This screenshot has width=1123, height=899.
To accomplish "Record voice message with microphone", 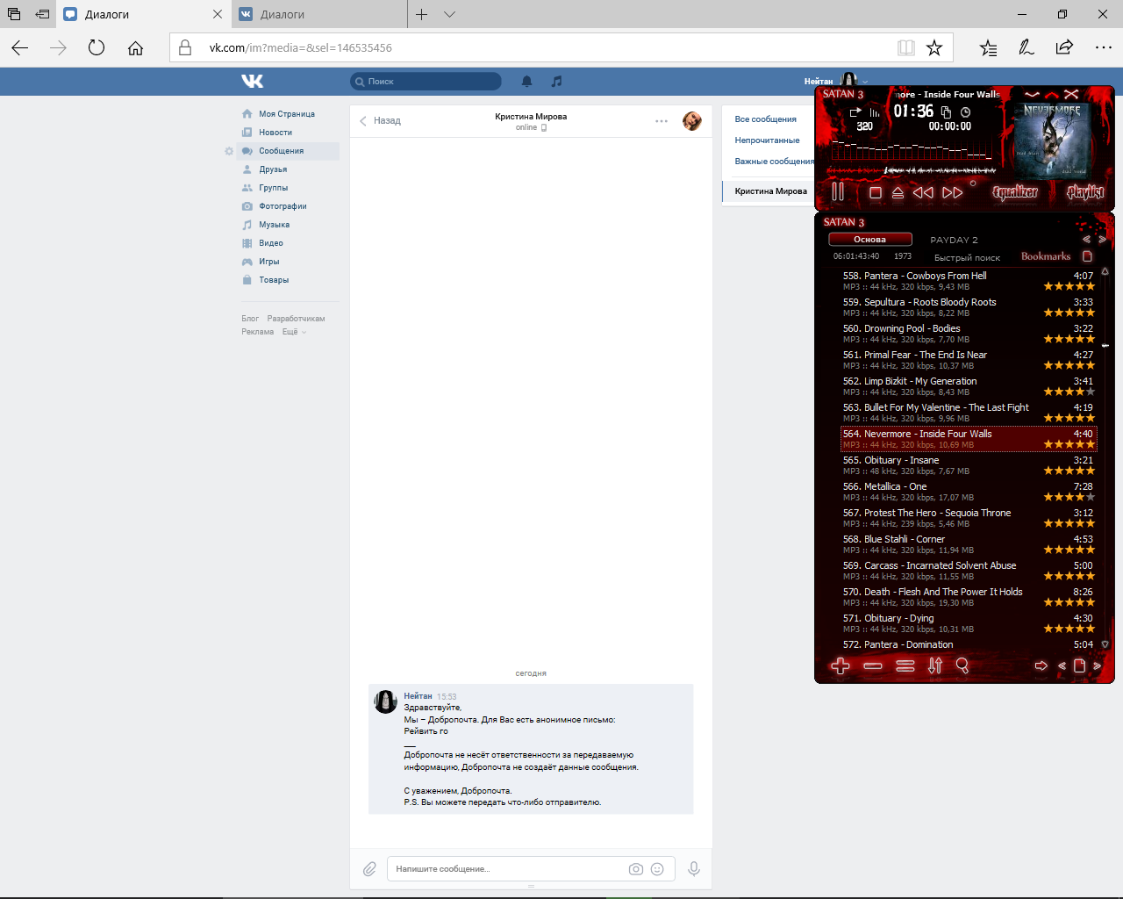I will (x=694, y=869).
